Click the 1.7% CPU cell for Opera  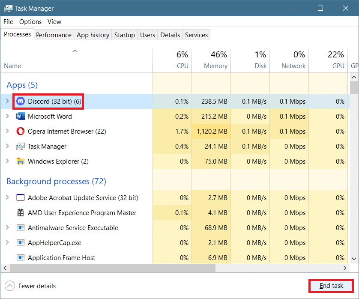pos(172,132)
